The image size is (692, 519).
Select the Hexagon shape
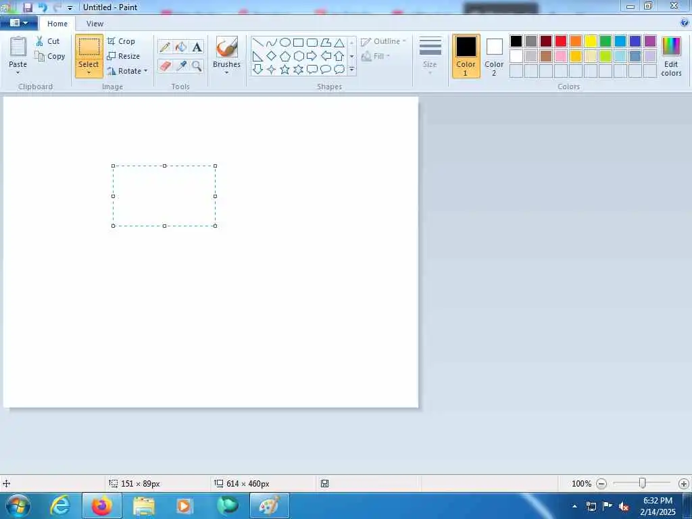tap(299, 56)
